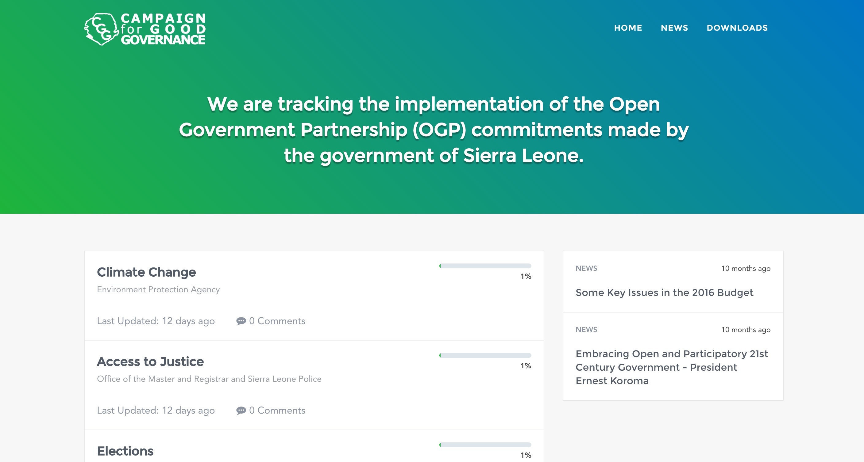Open the Downloads menu item

click(737, 28)
